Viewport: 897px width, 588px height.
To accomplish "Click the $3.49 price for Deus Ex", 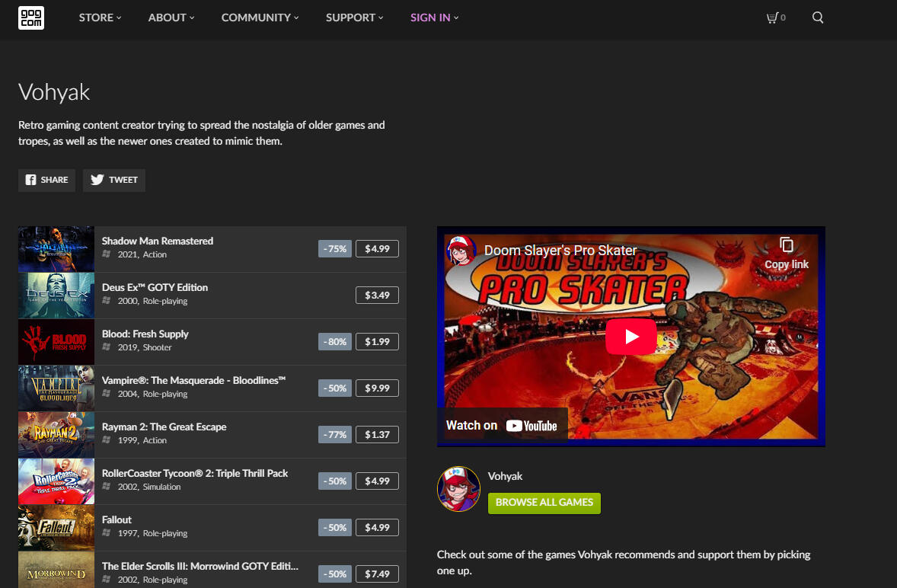I will 377,296.
